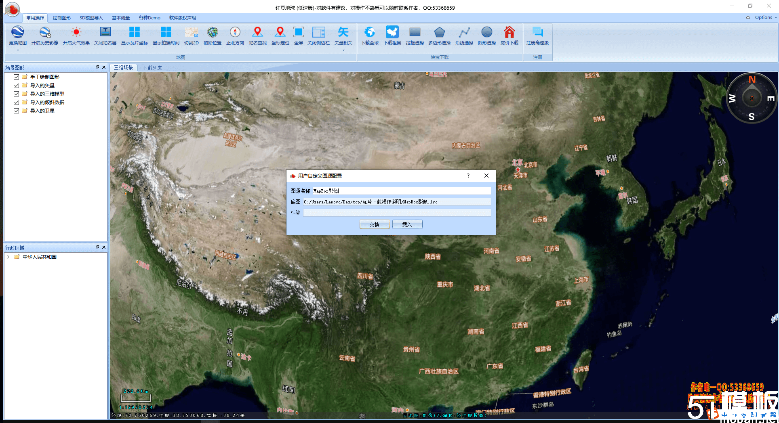
Task: Click the N marker on map compass
Action: point(752,80)
